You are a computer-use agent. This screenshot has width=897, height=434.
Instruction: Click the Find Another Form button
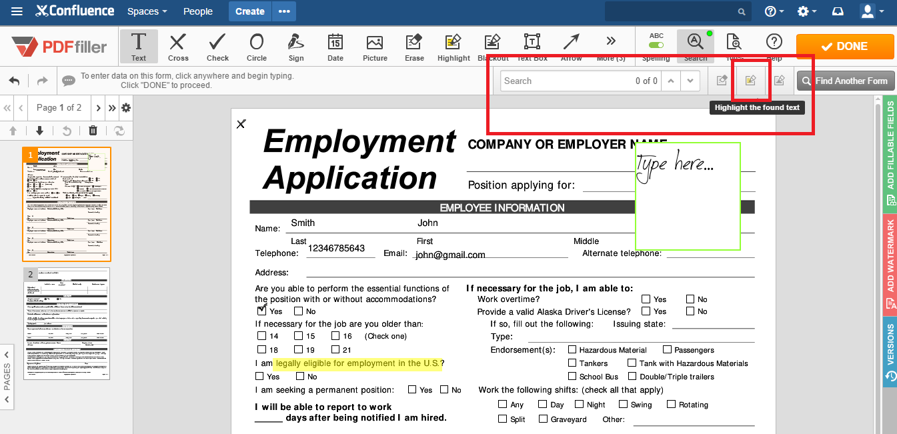point(846,81)
